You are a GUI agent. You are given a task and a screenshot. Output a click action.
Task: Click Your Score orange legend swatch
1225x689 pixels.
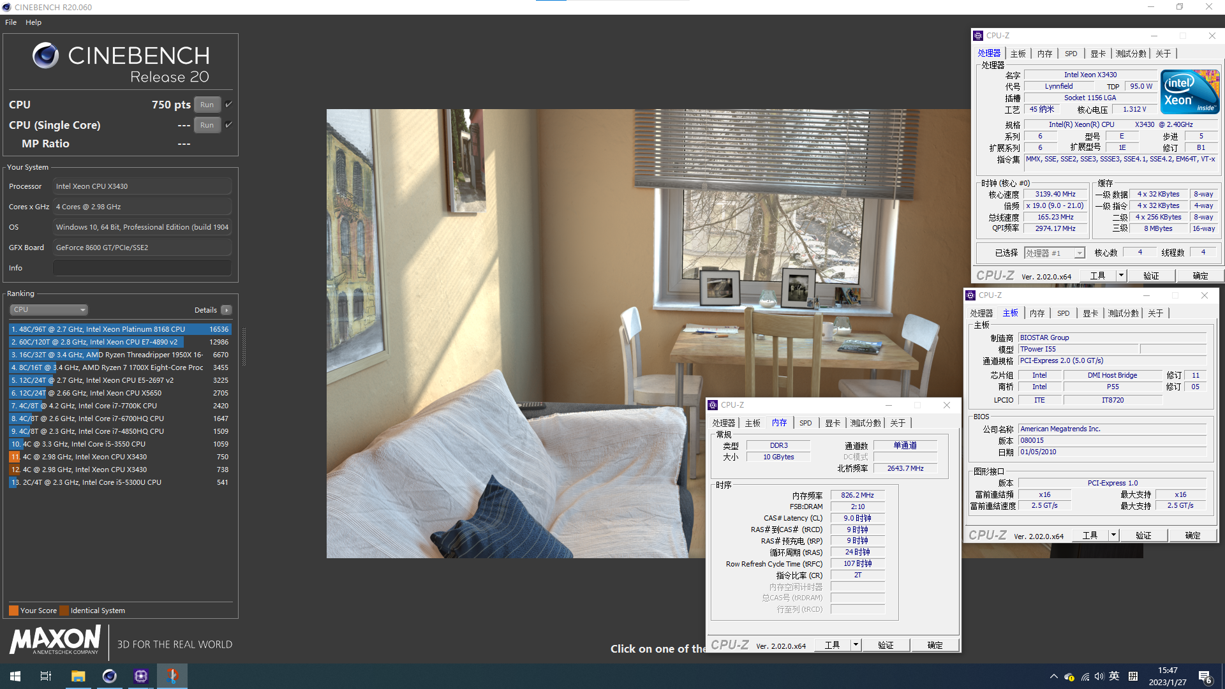[x=13, y=611]
